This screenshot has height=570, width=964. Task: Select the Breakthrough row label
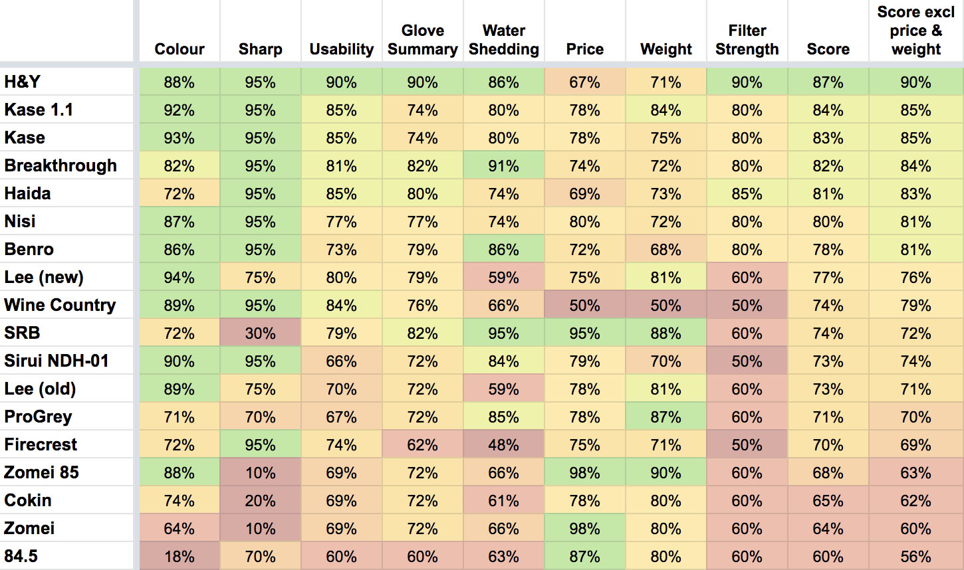(60, 165)
